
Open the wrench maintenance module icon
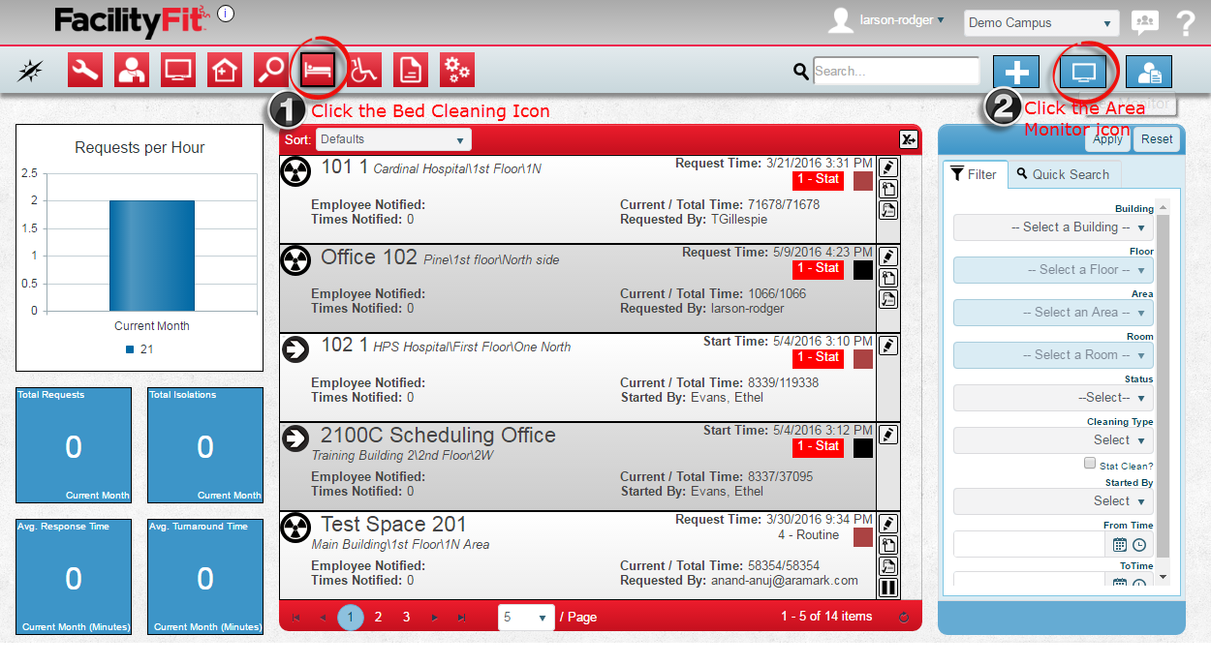[85, 71]
